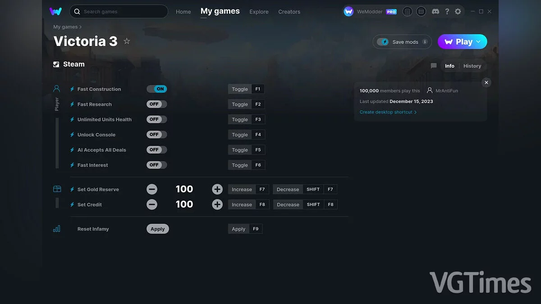Open the comments chat icon
Image resolution: width=541 pixels, height=304 pixels.
point(434,66)
